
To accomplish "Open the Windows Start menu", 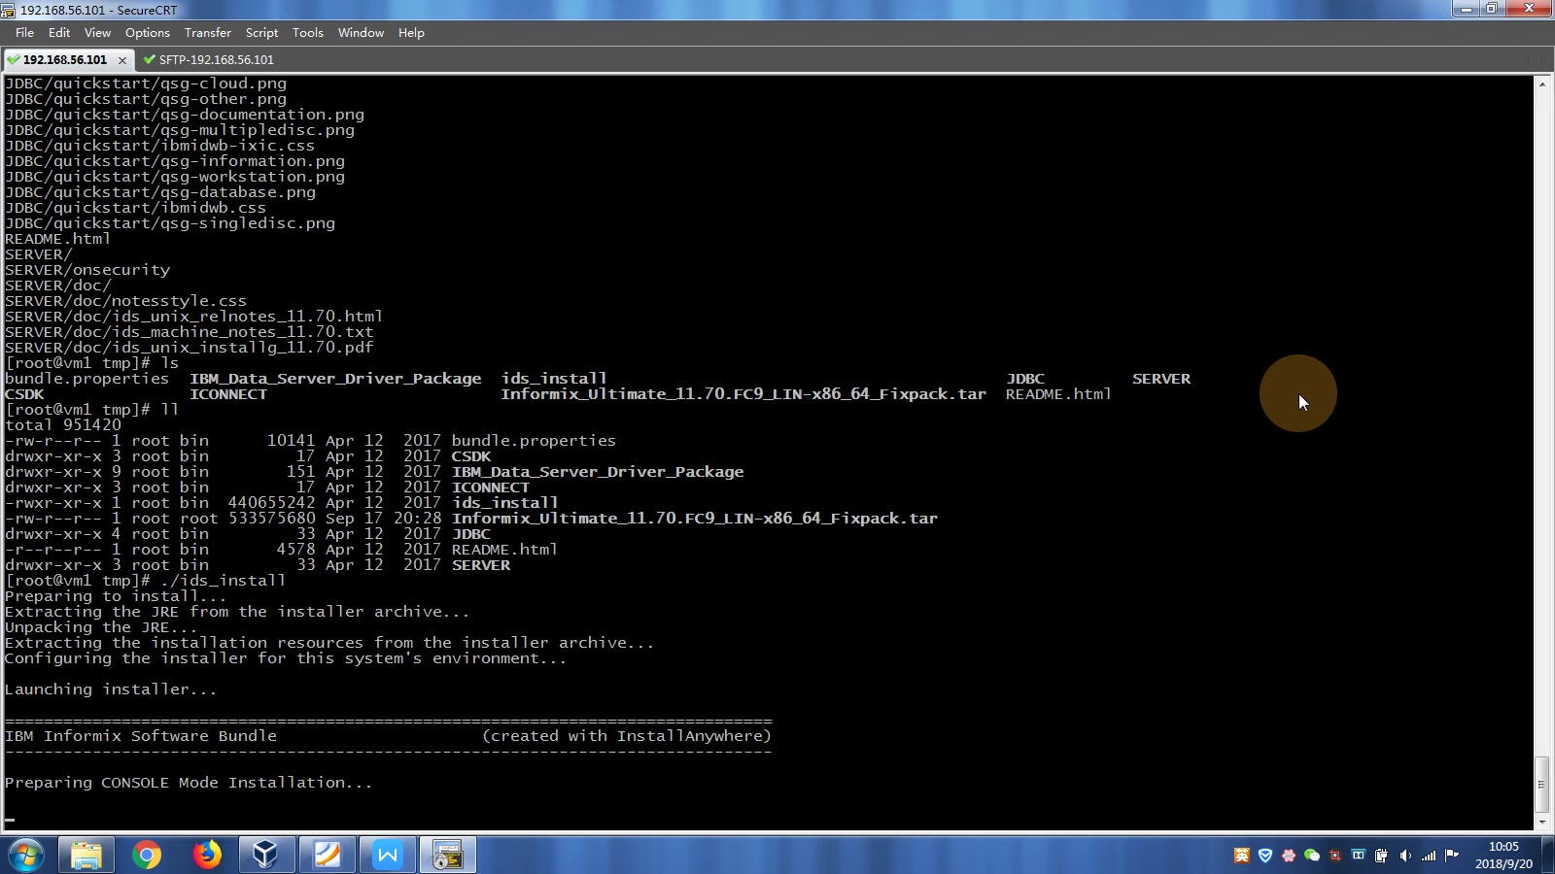I will [x=26, y=855].
